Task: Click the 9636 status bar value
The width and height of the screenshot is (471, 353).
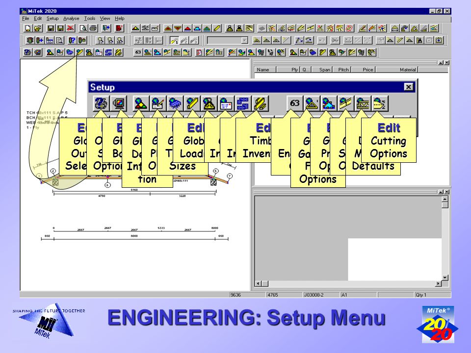Action: pos(235,295)
